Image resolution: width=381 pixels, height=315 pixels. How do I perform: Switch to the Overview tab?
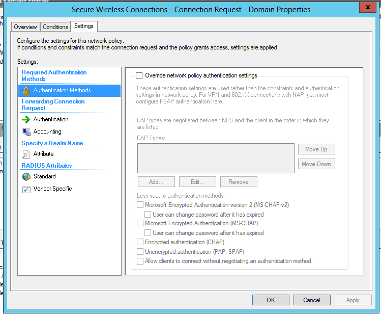25,27
